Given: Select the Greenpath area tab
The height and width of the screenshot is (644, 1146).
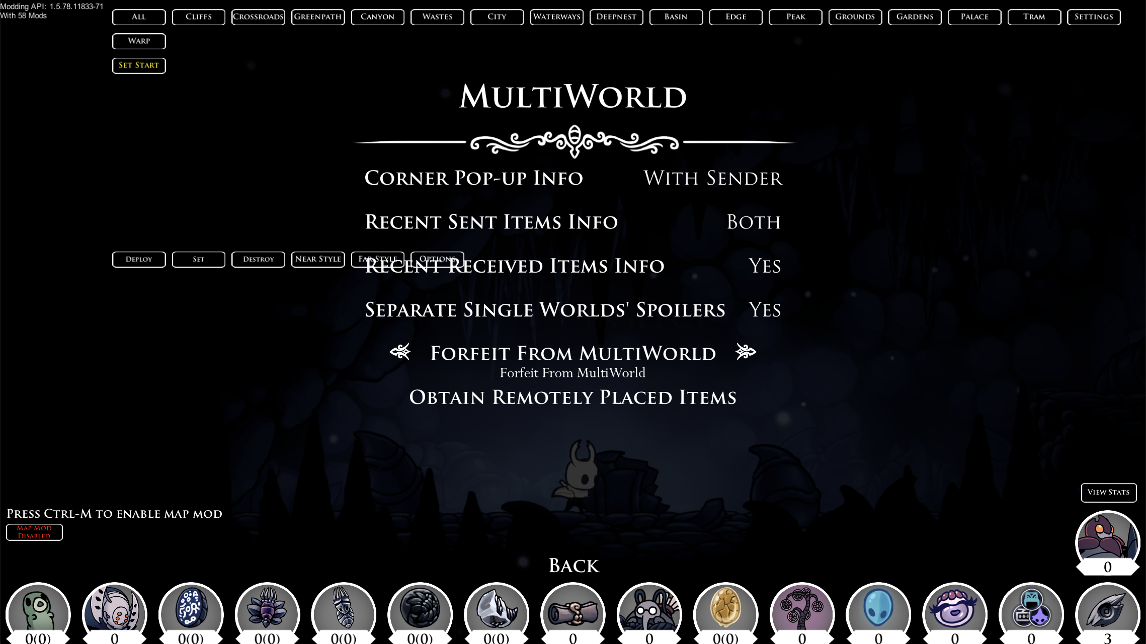Looking at the screenshot, I should click(x=318, y=16).
